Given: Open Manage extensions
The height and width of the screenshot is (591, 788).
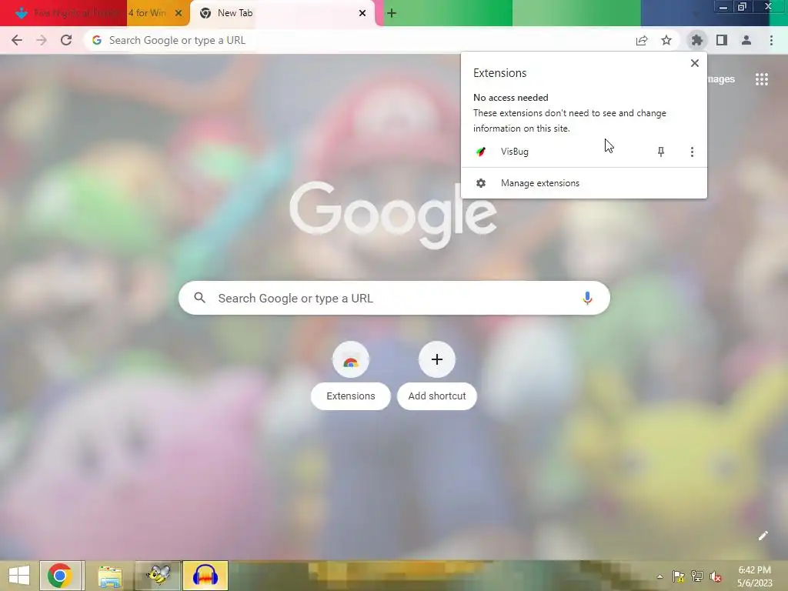Looking at the screenshot, I should 584,183.
